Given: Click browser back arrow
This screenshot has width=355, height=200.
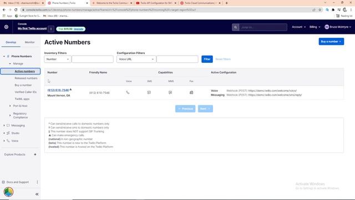Looking at the screenshot, I should pyautogui.click(x=4, y=10).
